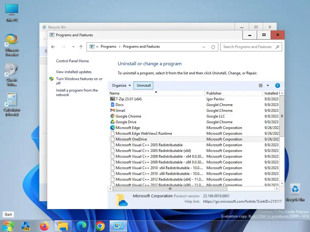The image size is (310, 232).
Task: Open recent locations dropdown arrow
Action: [x=73, y=47]
